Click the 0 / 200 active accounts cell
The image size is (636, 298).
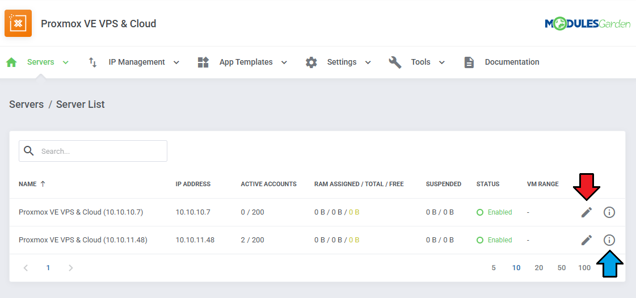click(252, 212)
